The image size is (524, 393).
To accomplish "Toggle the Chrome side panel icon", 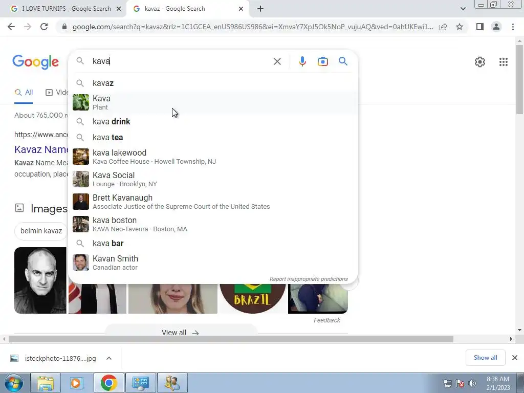I will [x=480, y=27].
